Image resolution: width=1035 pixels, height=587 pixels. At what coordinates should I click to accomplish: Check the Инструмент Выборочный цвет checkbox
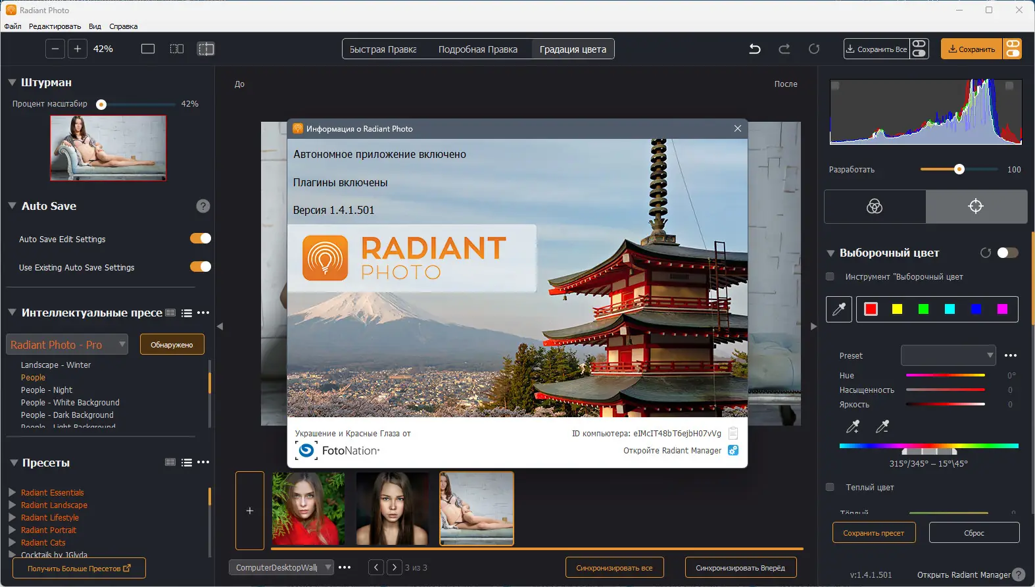(x=830, y=276)
